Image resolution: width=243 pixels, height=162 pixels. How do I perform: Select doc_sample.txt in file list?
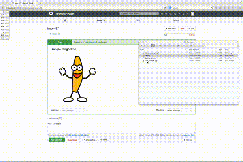(151, 58)
